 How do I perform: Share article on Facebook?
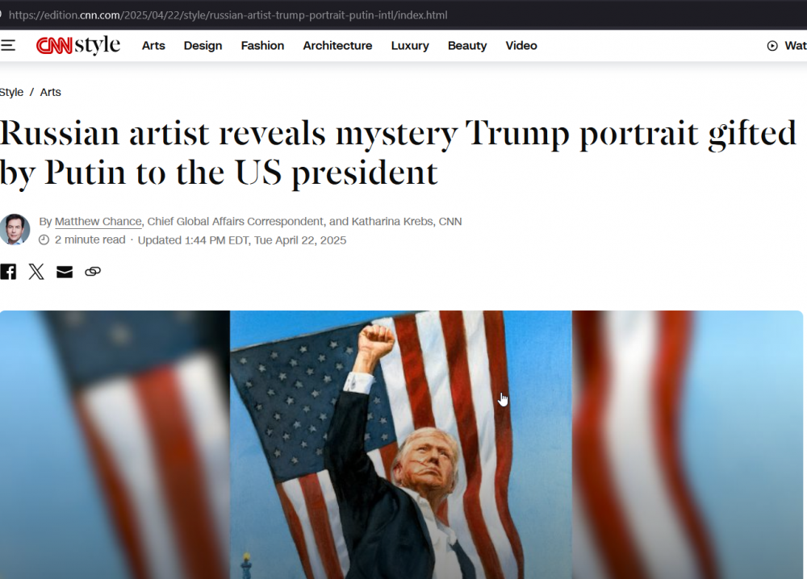pyautogui.click(x=8, y=272)
